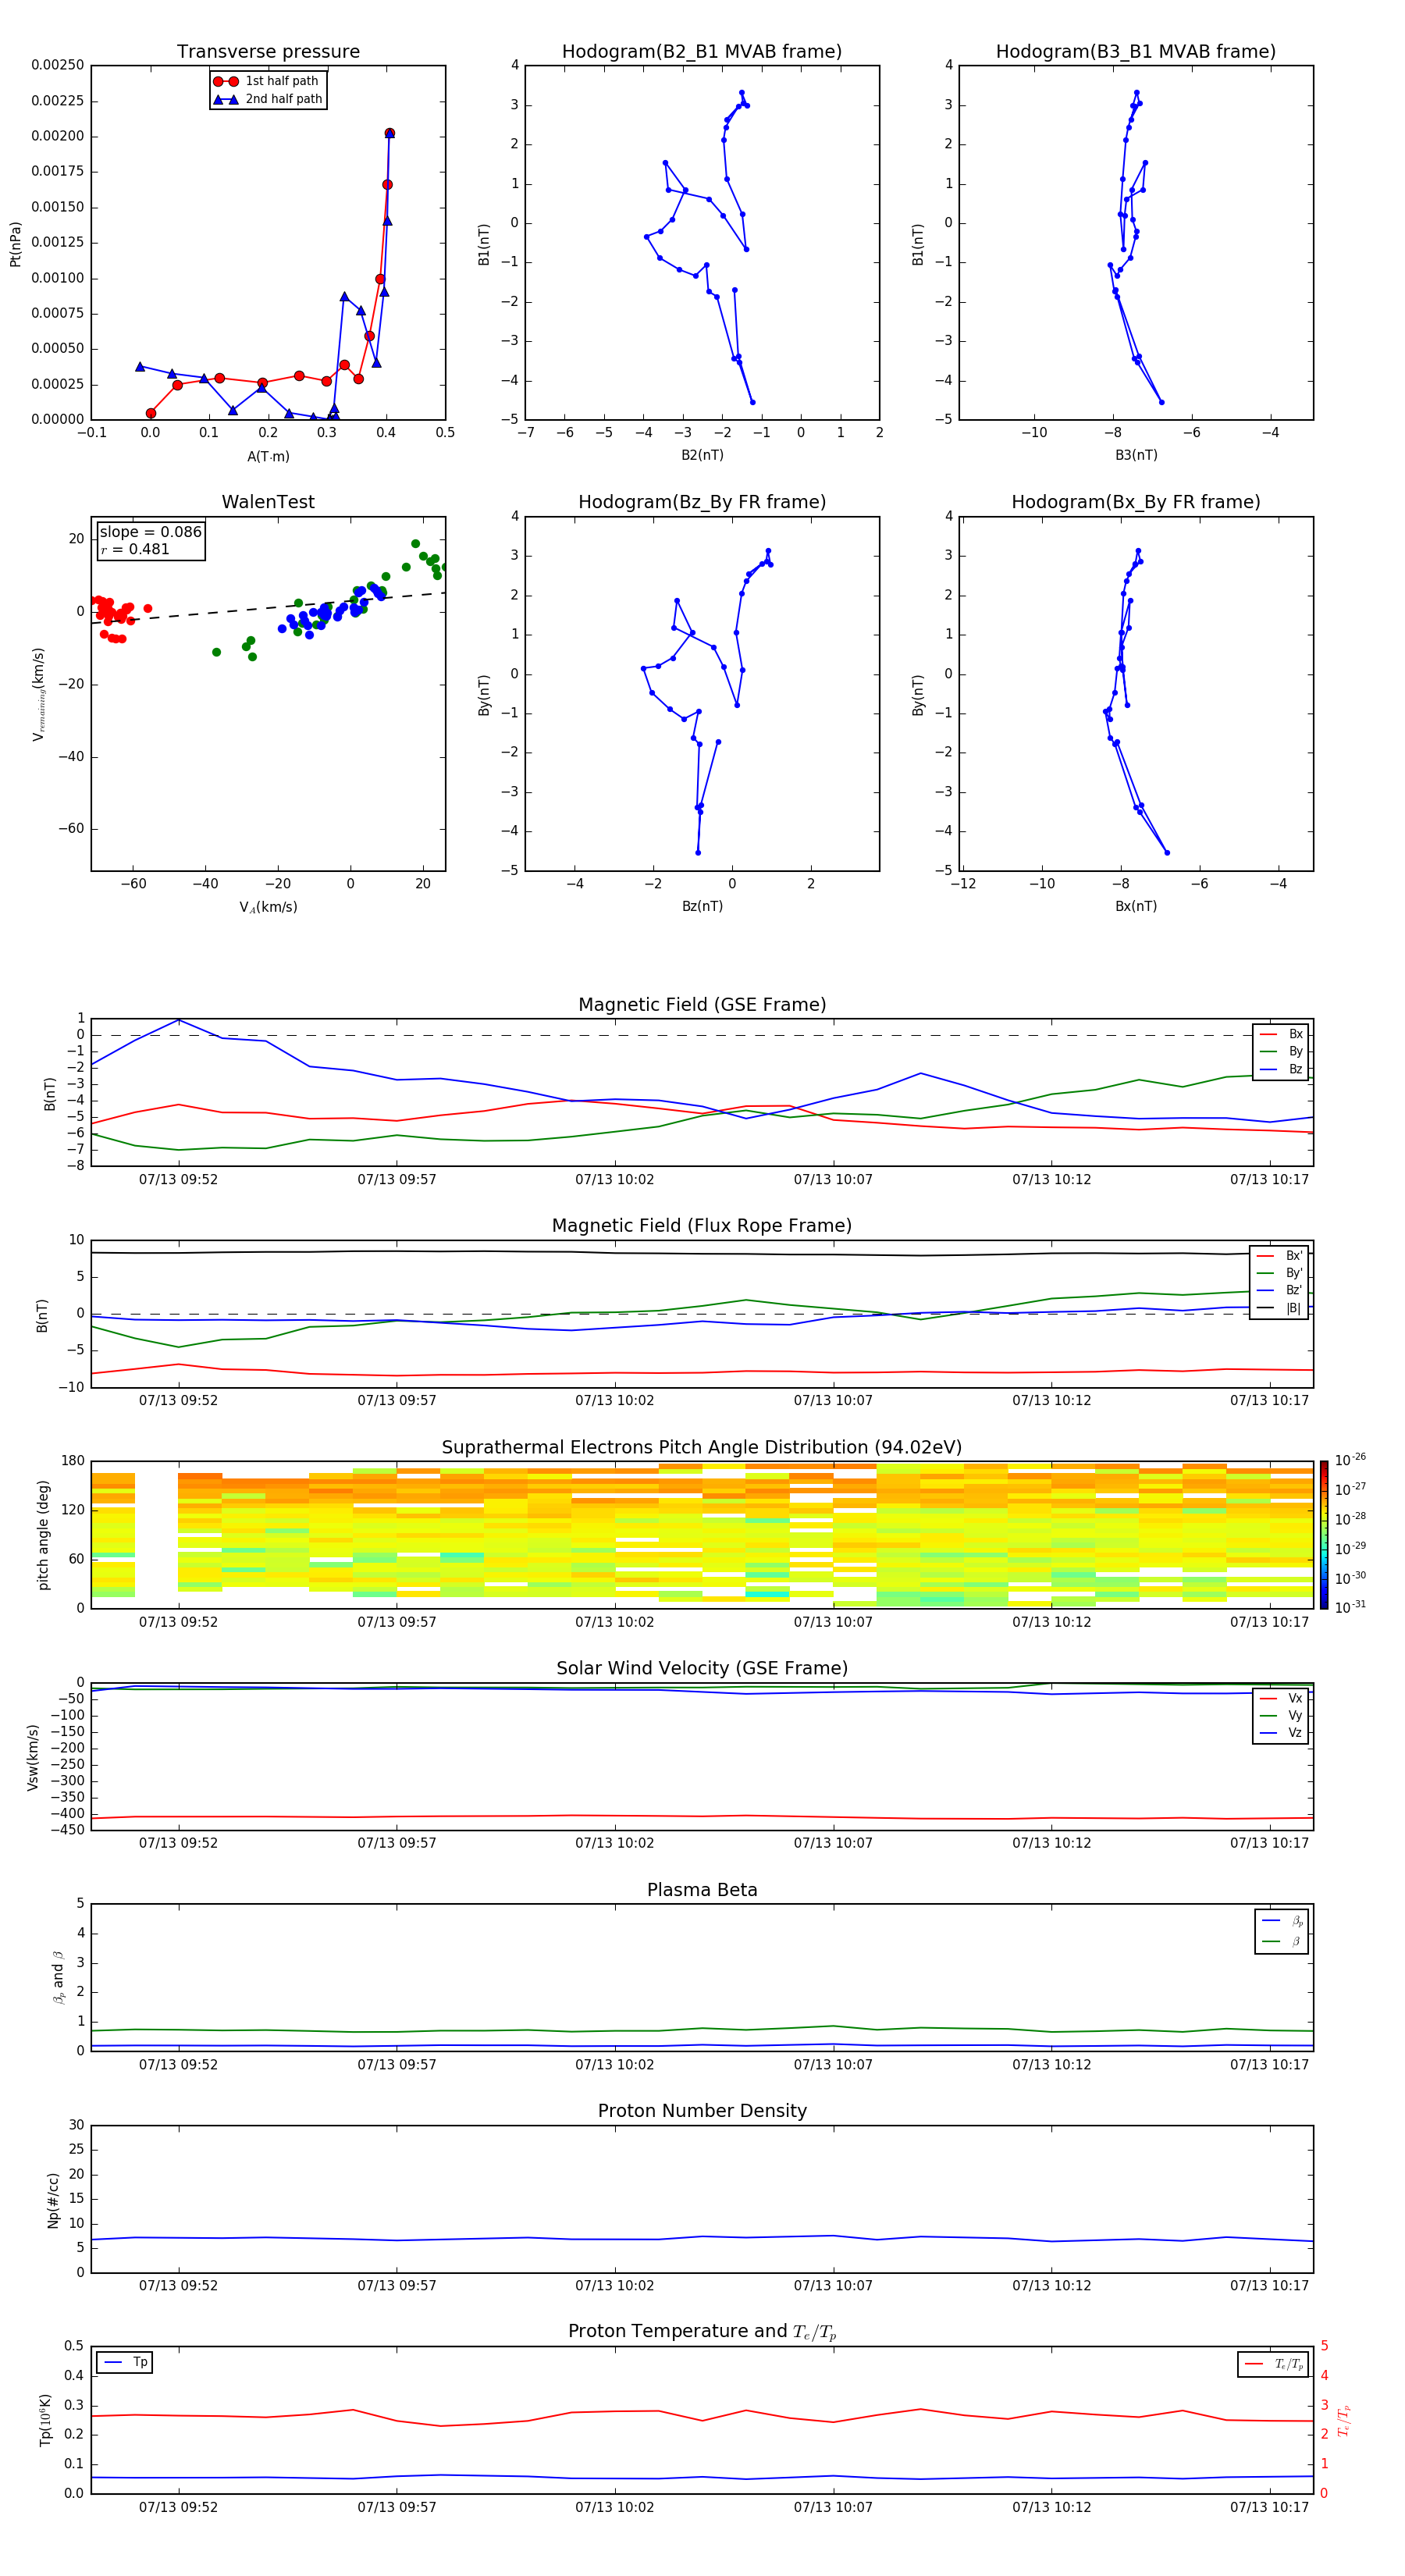This screenshot has width=1405, height=2576.
Task: Click 'Bz' legend entry in GSE field plot
Action: point(1281,1069)
